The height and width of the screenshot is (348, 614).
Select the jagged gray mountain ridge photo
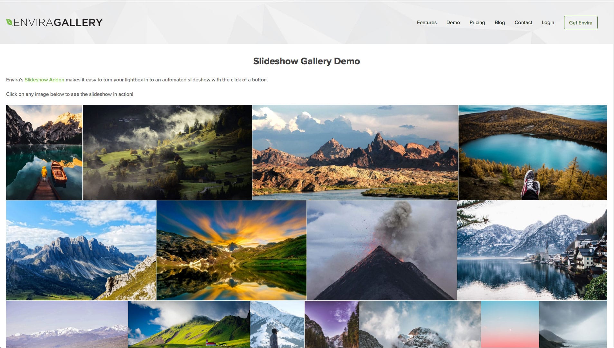tap(81, 250)
